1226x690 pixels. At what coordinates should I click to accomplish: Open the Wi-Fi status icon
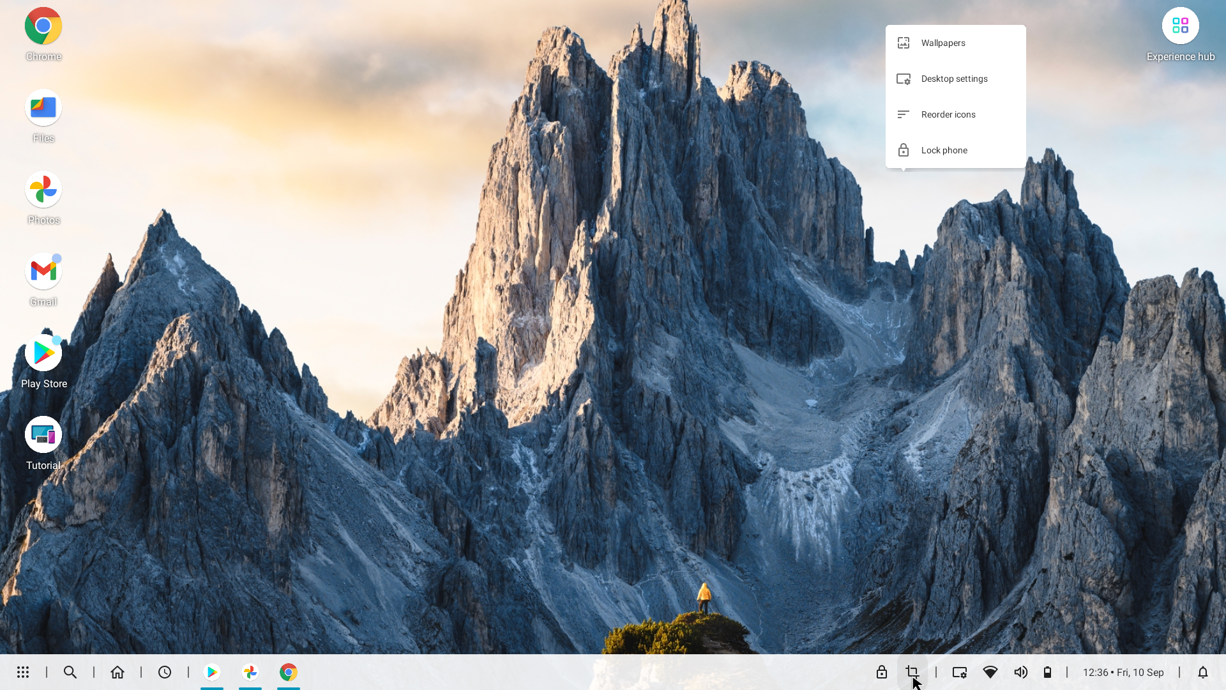[990, 672]
